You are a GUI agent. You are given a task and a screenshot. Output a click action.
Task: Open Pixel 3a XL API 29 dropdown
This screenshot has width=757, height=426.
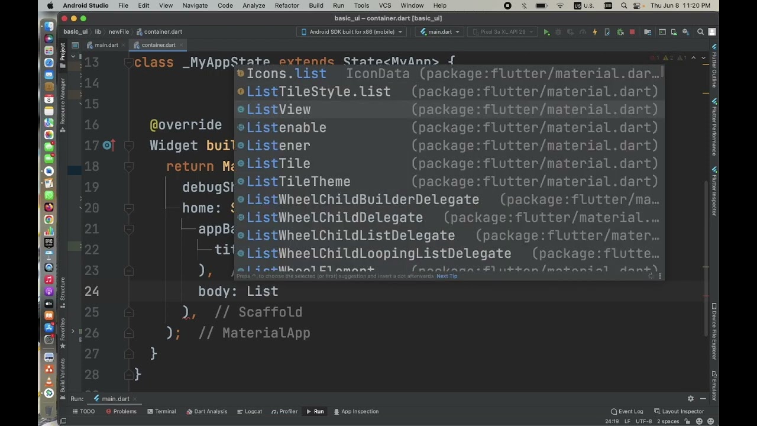[x=502, y=32]
